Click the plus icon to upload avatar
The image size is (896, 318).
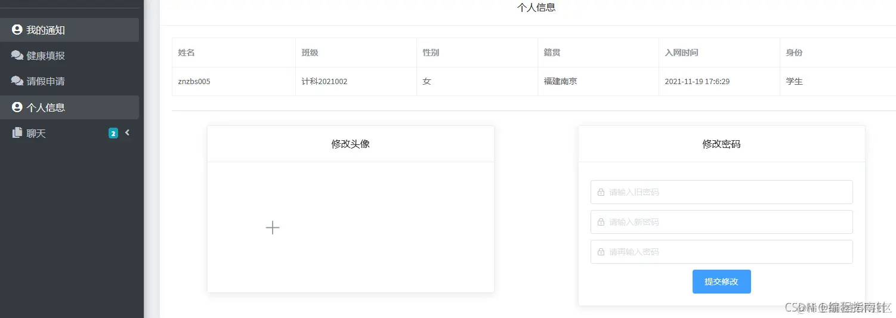(x=273, y=227)
